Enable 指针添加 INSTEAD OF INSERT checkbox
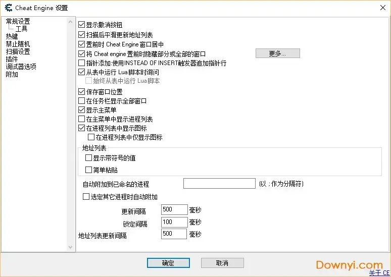 [x=81, y=63]
